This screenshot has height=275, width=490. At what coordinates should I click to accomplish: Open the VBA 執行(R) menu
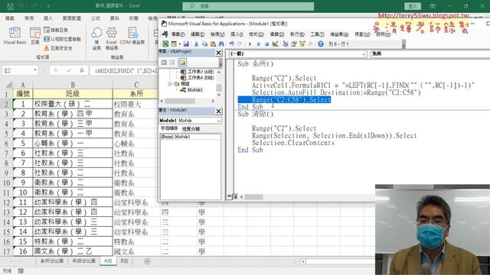[x=297, y=34]
